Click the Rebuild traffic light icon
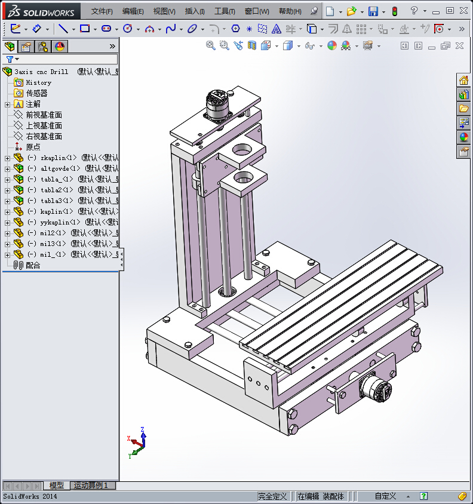 click(x=395, y=11)
